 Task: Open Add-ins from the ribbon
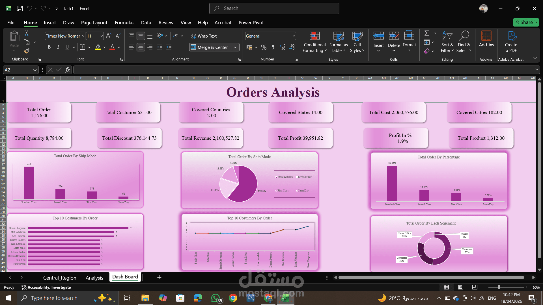(x=486, y=40)
